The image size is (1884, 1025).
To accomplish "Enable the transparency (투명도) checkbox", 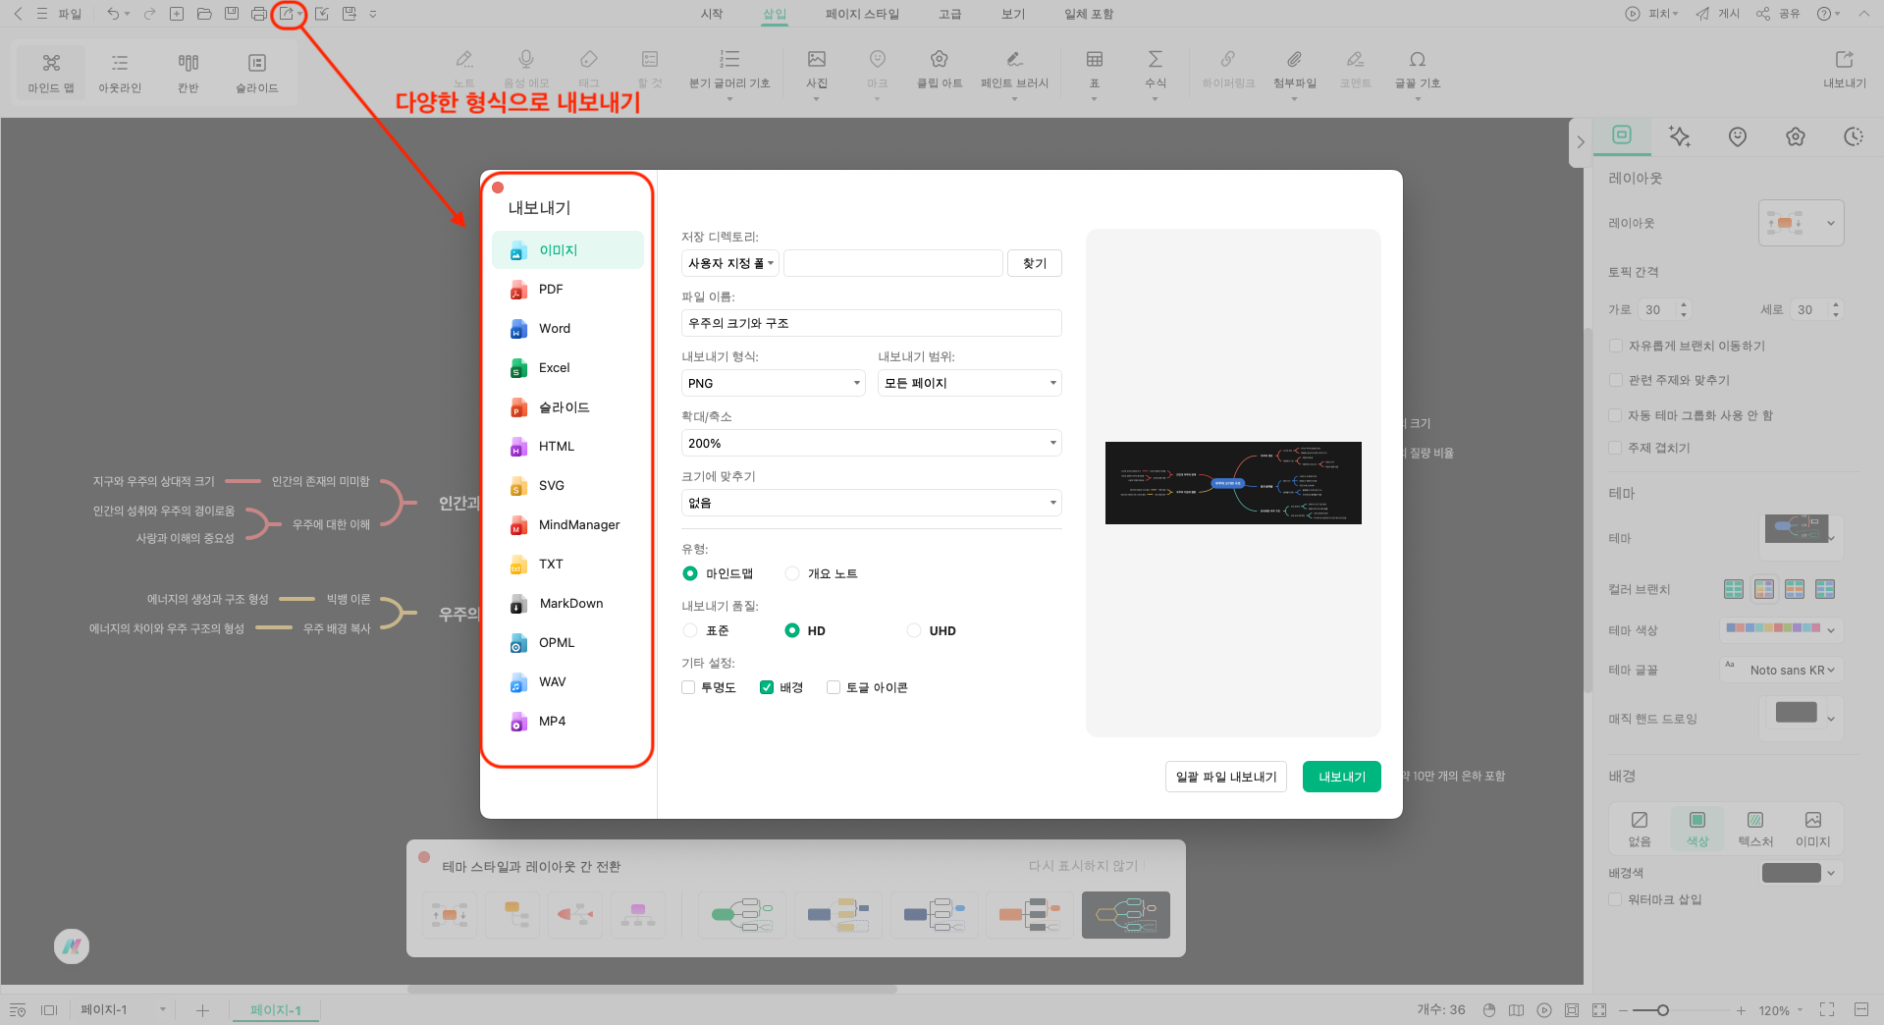I will [688, 687].
